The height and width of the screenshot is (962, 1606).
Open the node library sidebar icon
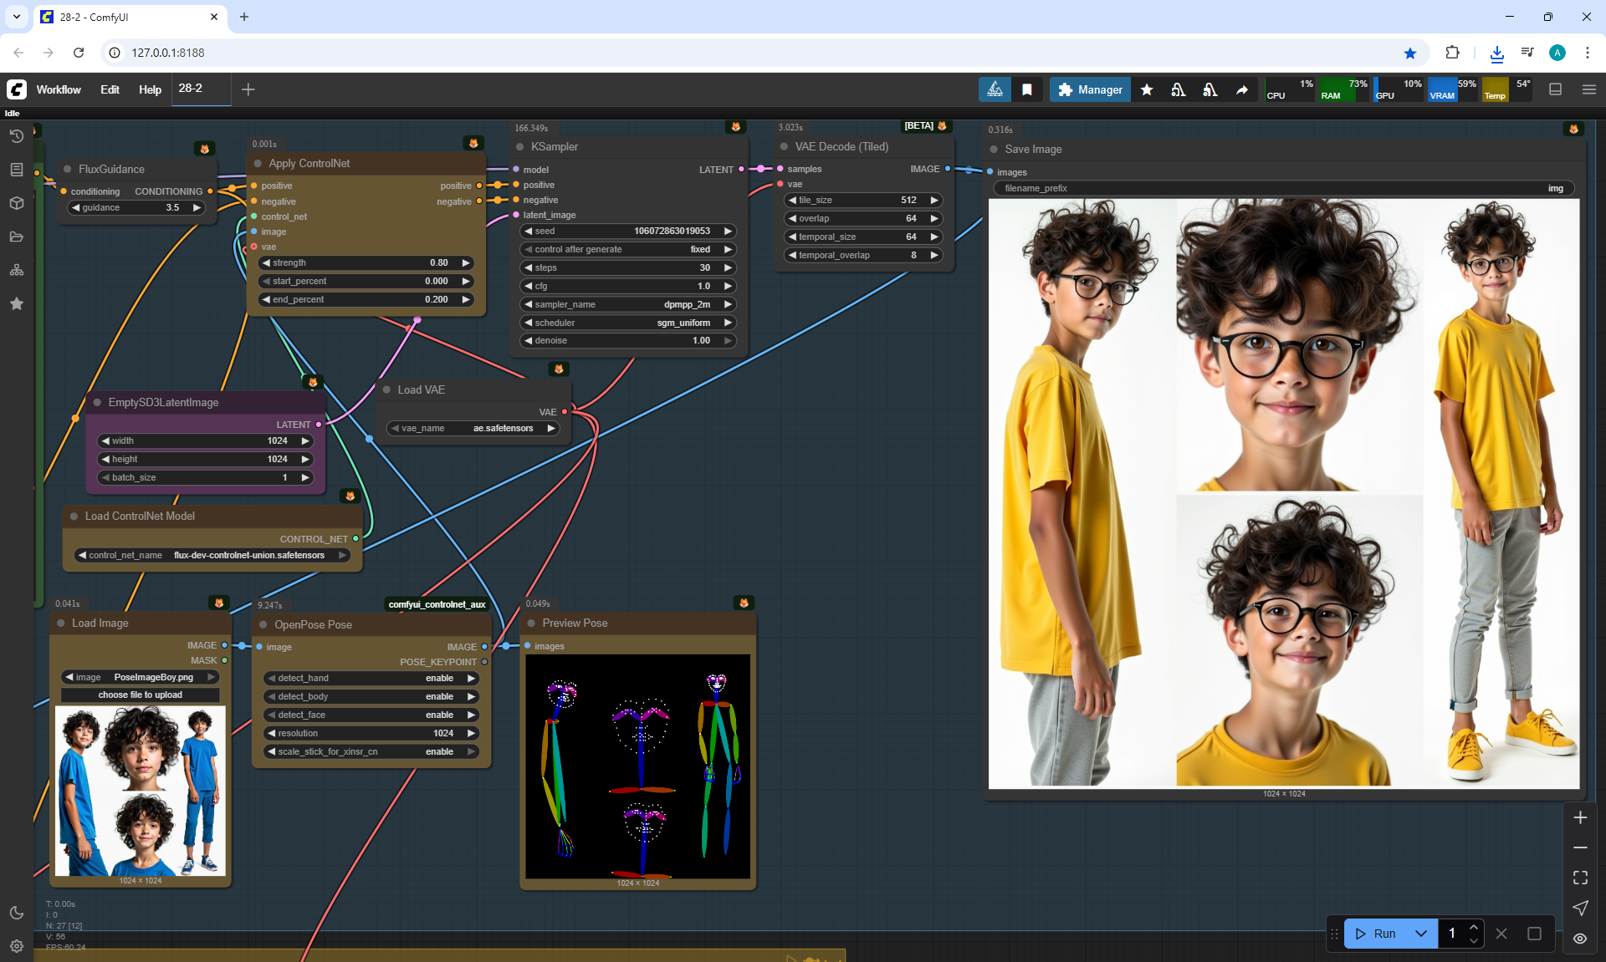click(x=16, y=170)
